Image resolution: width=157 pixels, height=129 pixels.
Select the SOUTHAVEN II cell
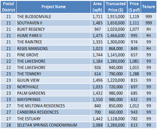click(54, 23)
